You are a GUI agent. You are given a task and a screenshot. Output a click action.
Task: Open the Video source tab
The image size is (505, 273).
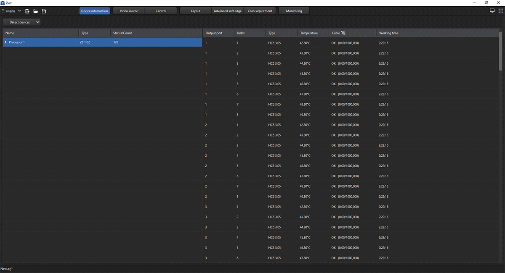coord(129,11)
